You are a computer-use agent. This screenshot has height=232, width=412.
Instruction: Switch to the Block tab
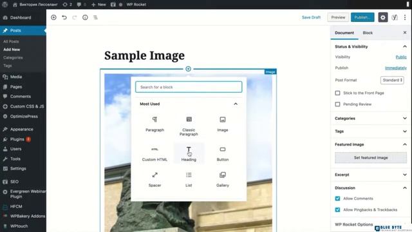[x=368, y=33]
